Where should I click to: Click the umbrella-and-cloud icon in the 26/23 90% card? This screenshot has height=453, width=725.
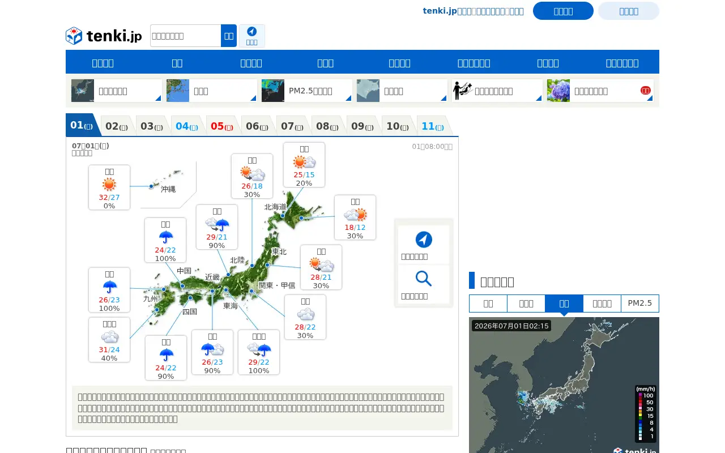pyautogui.click(x=212, y=349)
